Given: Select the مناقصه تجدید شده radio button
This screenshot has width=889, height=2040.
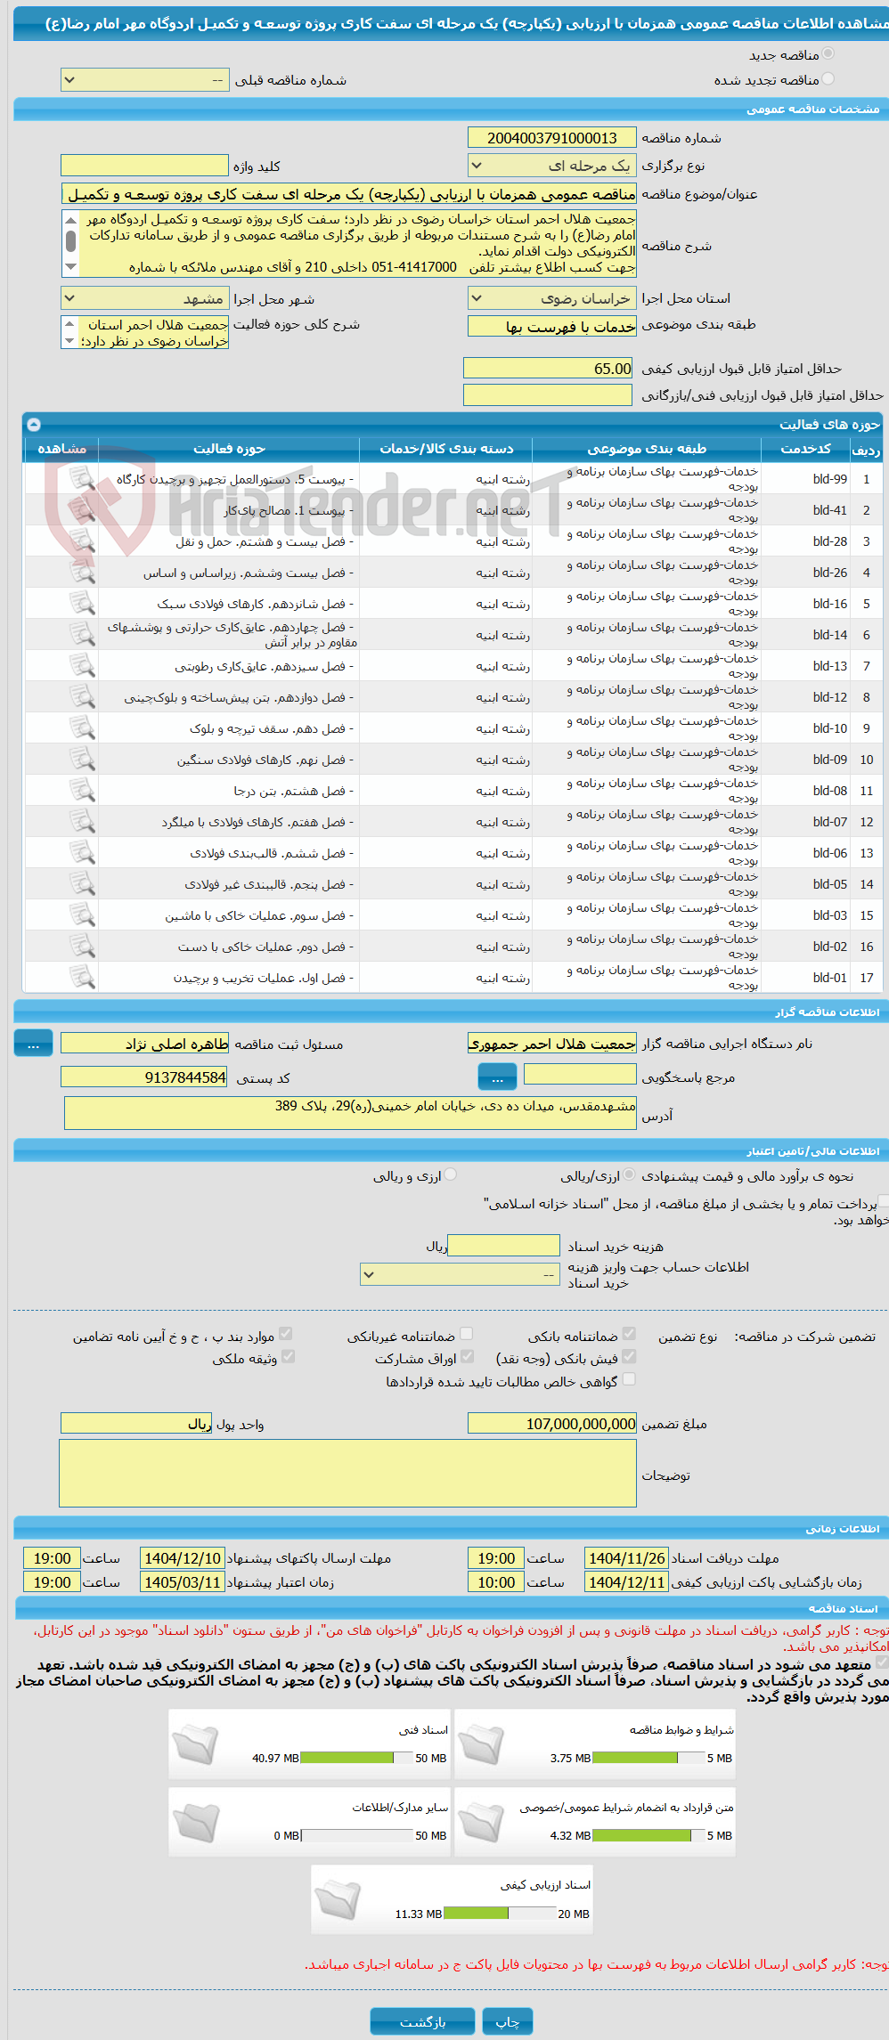Looking at the screenshot, I should click(x=828, y=79).
